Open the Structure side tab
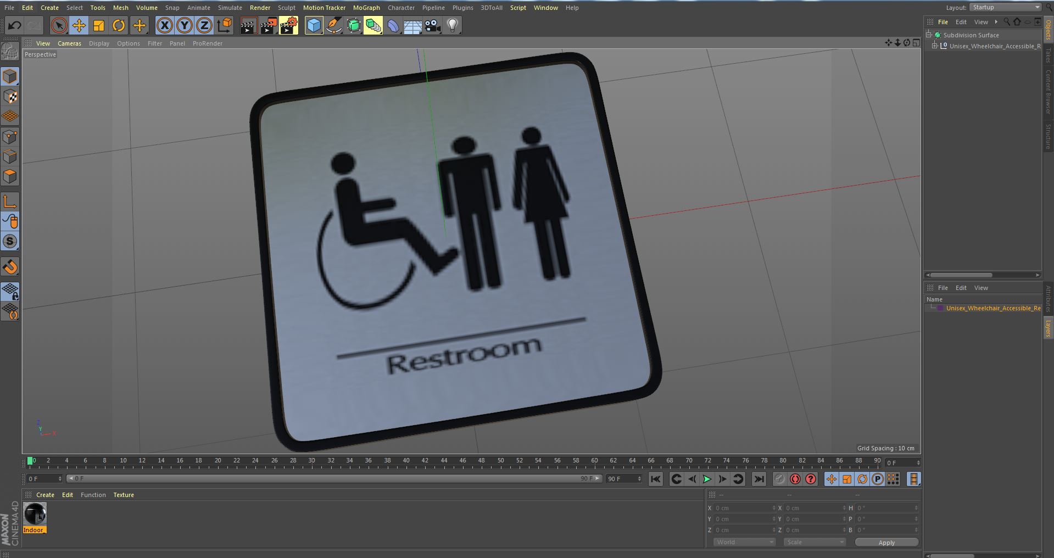The height and width of the screenshot is (558, 1054). pos(1048,136)
